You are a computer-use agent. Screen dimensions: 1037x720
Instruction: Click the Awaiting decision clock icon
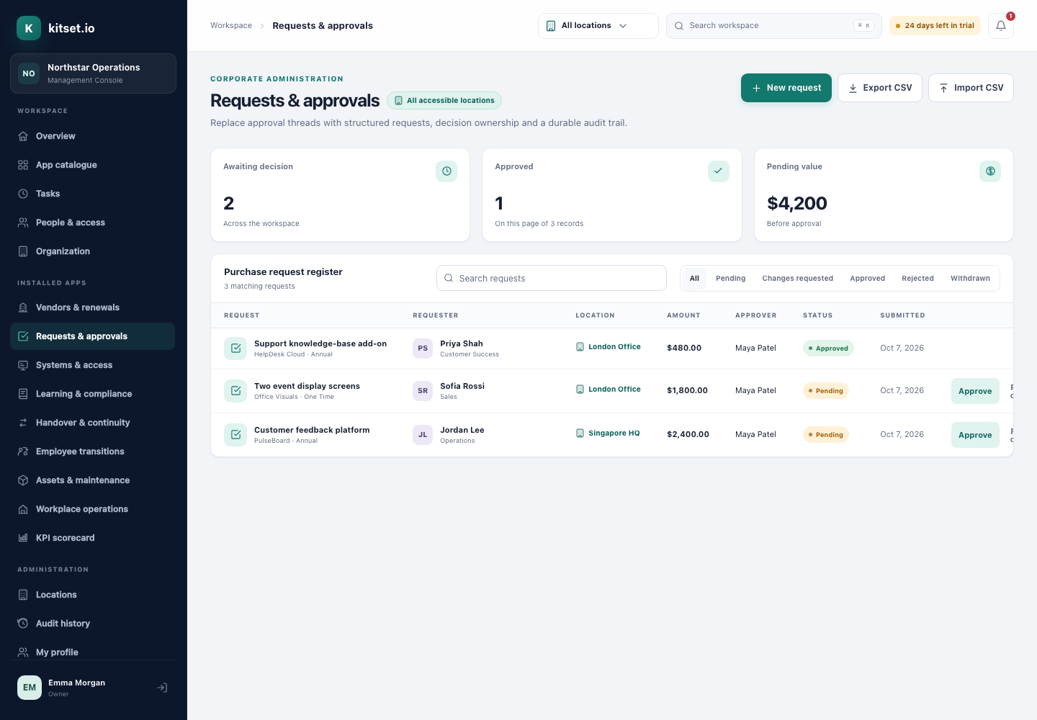(446, 171)
